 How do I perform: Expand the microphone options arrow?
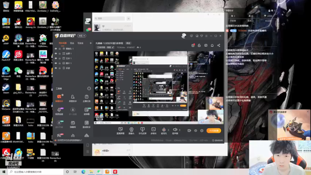(168, 130)
